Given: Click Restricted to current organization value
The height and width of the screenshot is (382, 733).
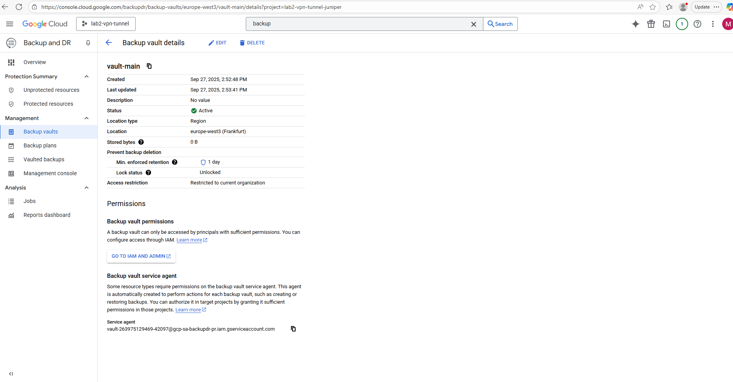Looking at the screenshot, I should [228, 183].
